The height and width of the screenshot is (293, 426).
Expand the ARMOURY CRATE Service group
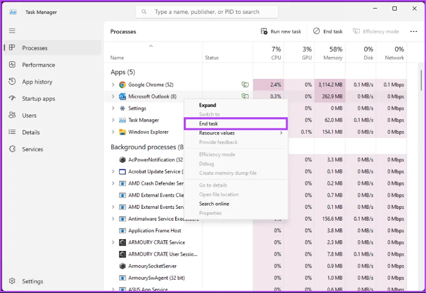[x=113, y=242]
